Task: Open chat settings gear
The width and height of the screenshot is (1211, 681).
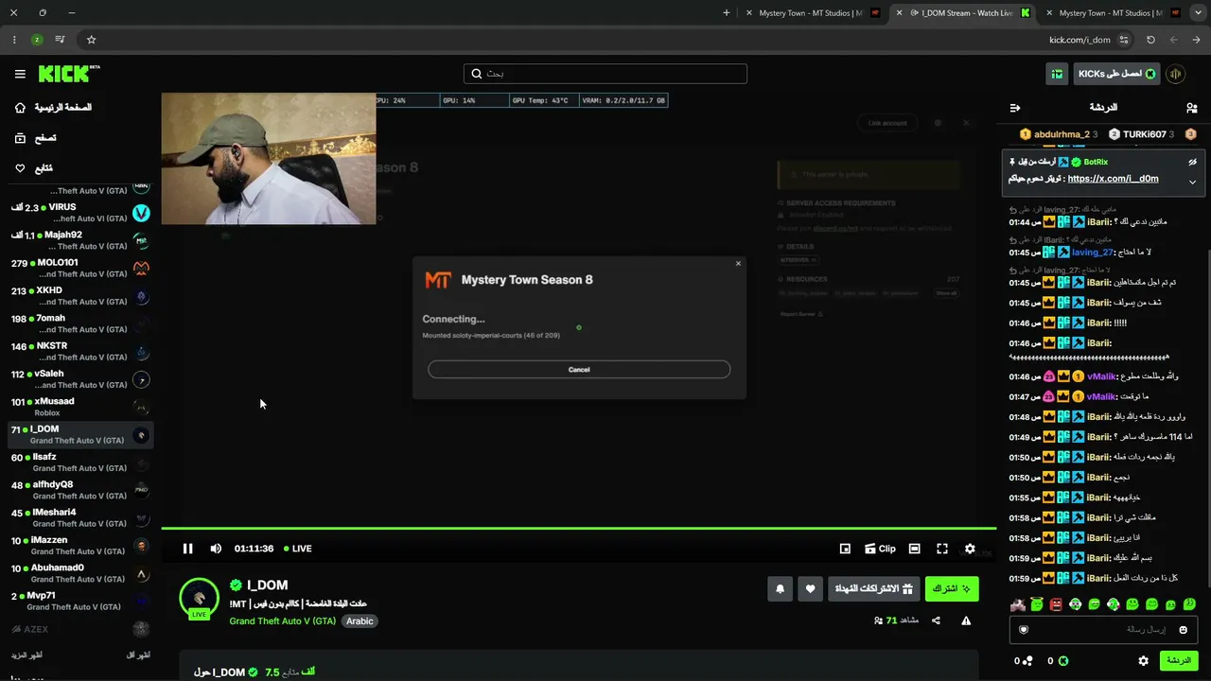Action: [1143, 661]
